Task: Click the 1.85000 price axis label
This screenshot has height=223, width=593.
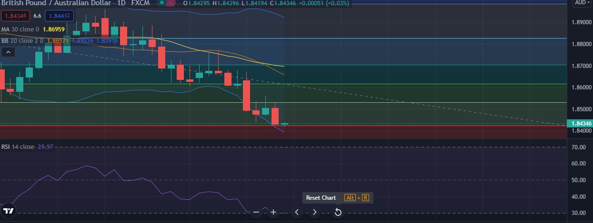Action: [x=582, y=109]
